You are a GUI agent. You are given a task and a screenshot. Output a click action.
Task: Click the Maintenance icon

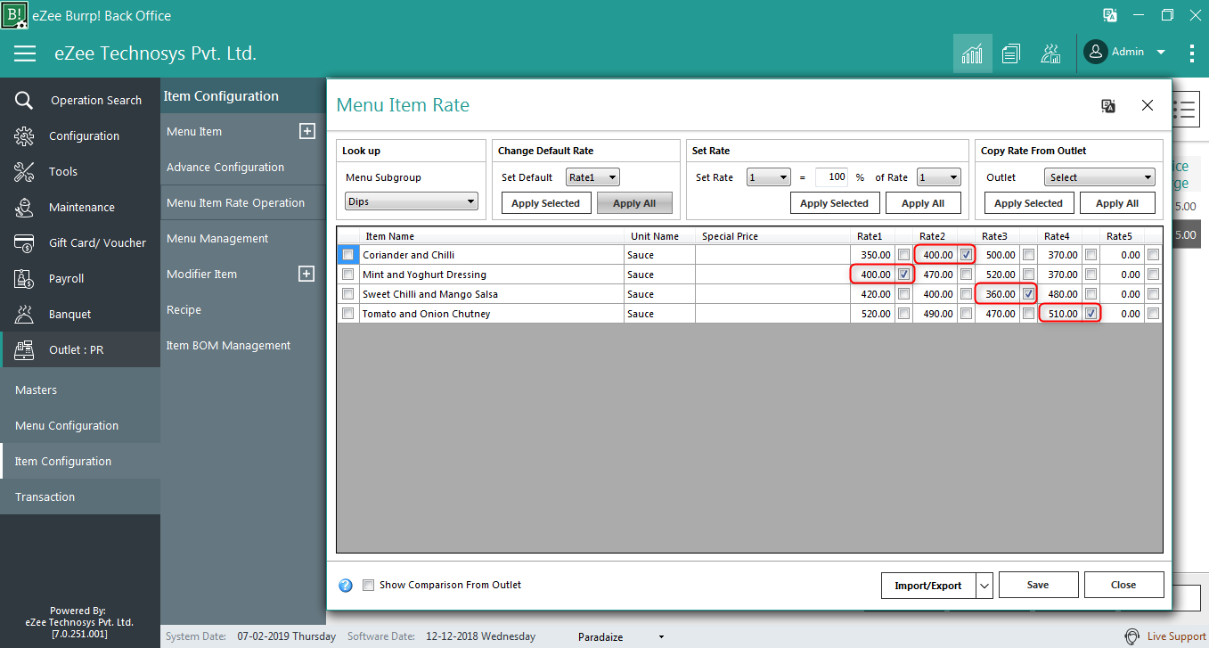[24, 208]
